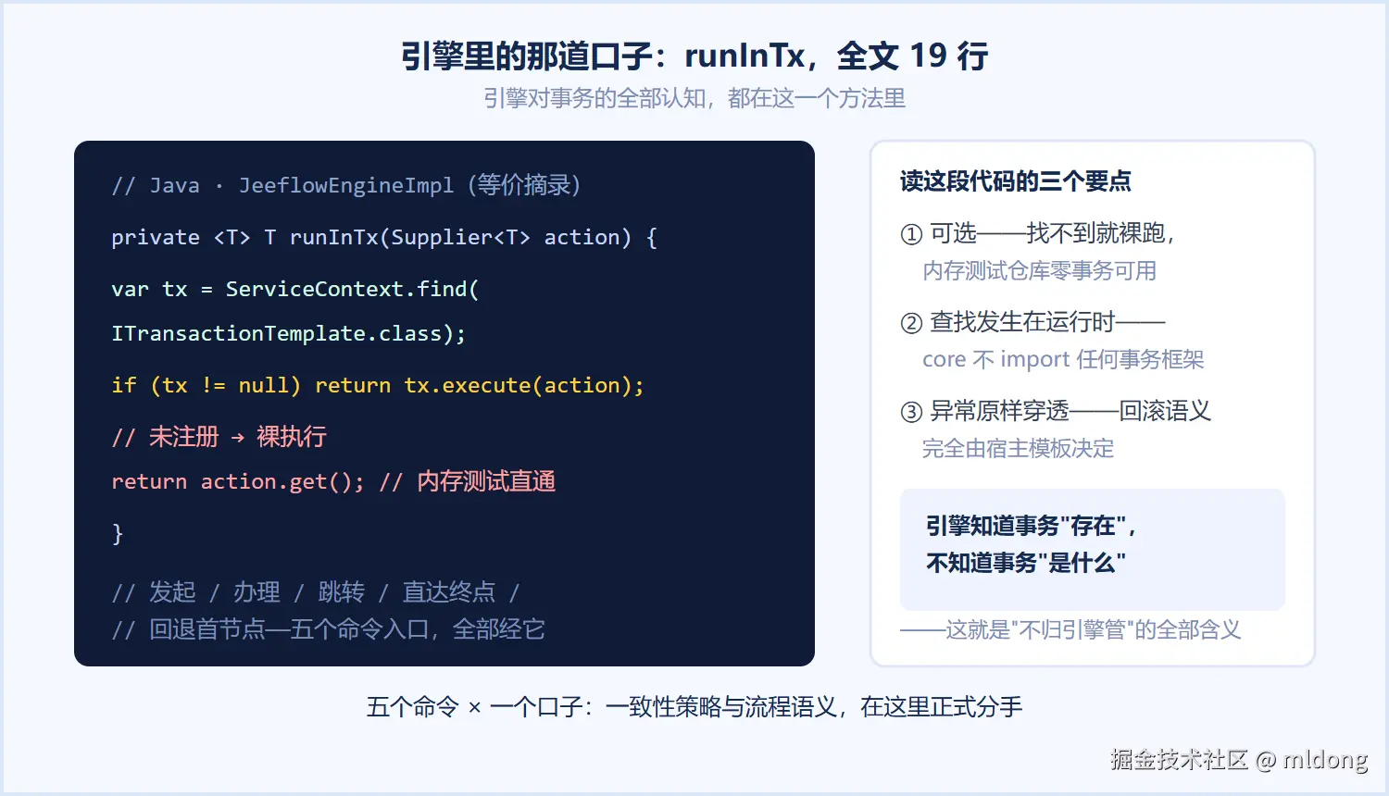The image size is (1389, 796).
Task: Select the 回退首节点 五个命令入口 comment
Action: click(x=328, y=629)
